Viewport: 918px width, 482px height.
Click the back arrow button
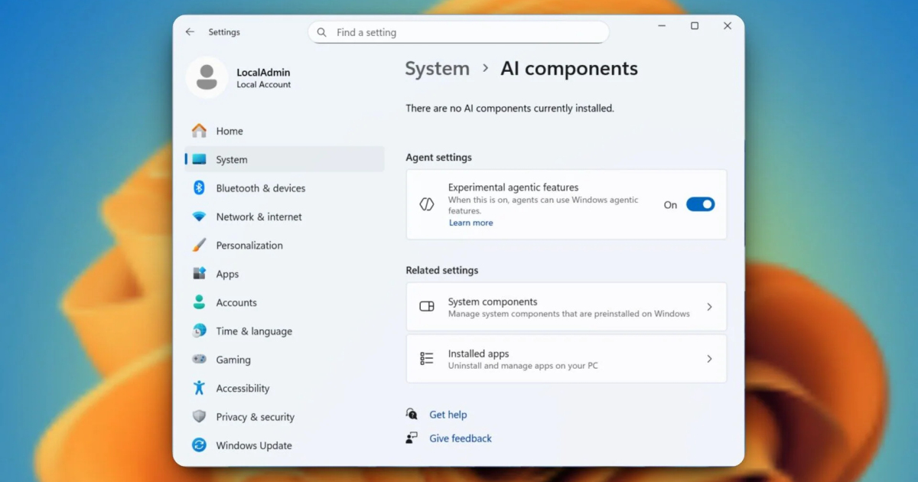[x=190, y=32]
